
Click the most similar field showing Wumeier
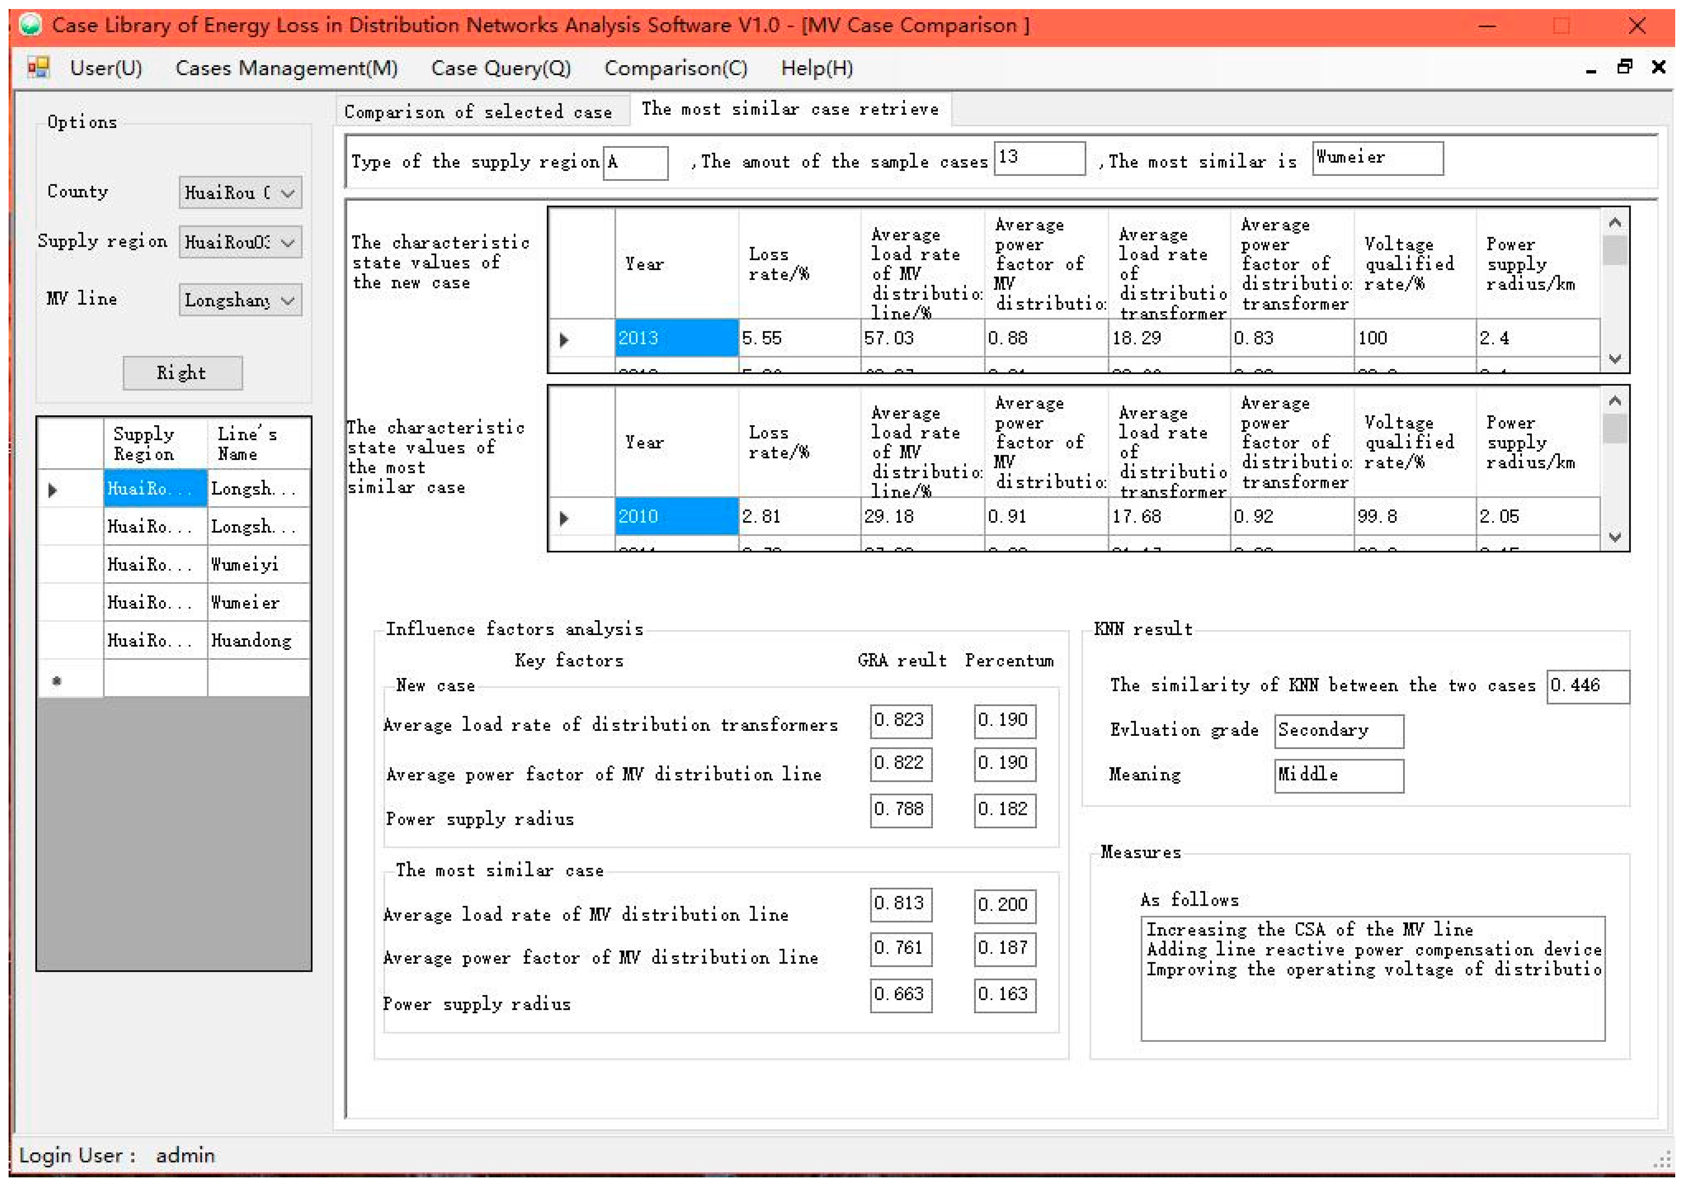(x=1378, y=158)
